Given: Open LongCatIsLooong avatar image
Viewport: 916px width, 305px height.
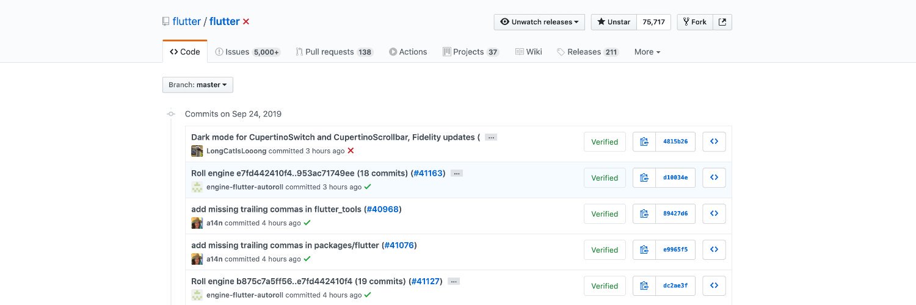Looking at the screenshot, I should [197, 151].
